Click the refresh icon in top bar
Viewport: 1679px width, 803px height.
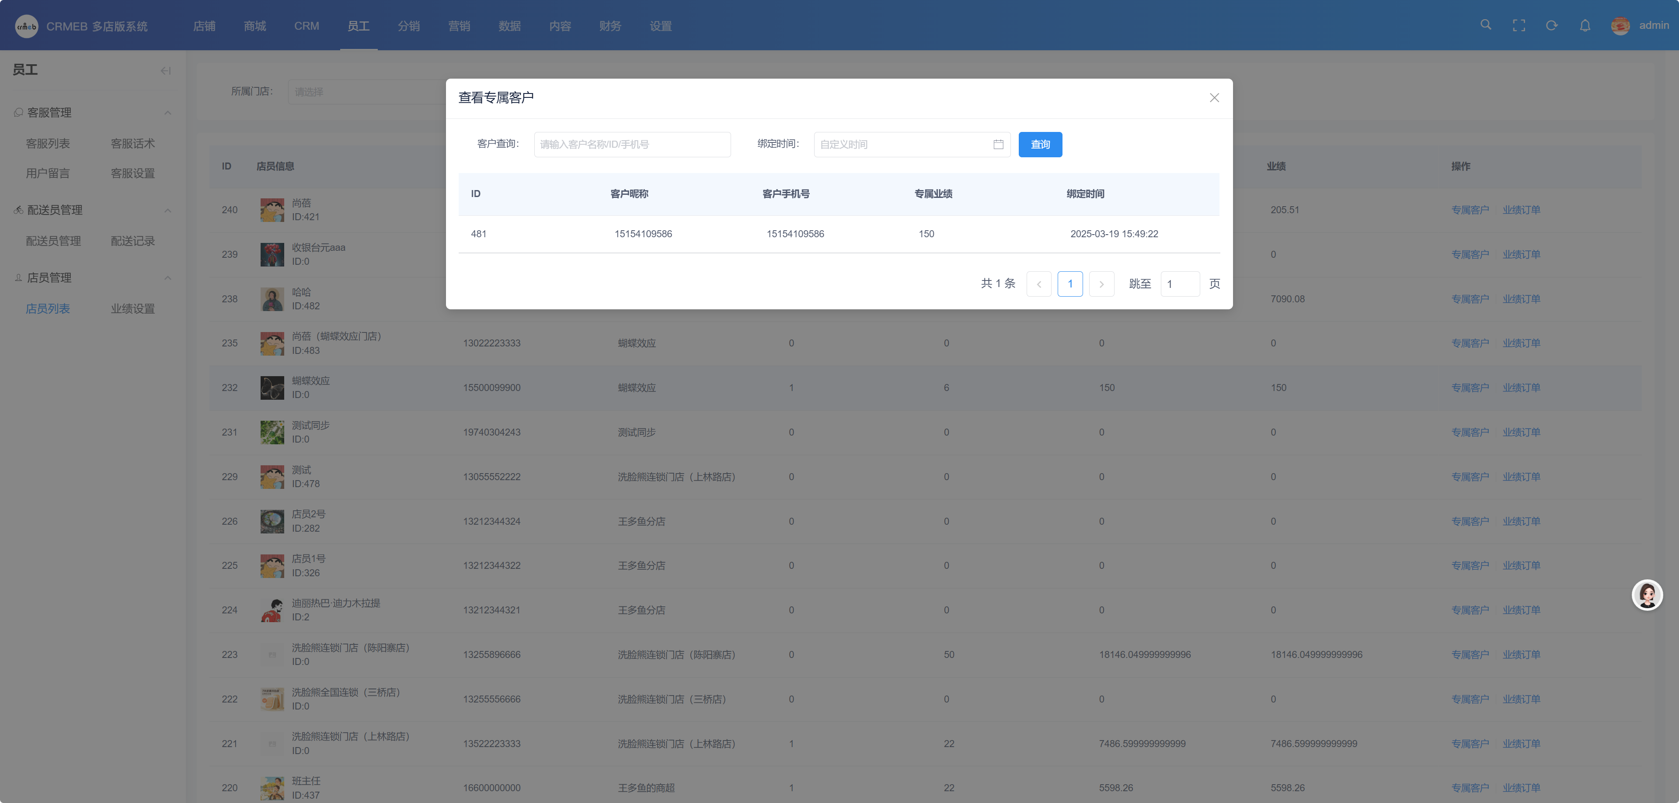tap(1552, 25)
